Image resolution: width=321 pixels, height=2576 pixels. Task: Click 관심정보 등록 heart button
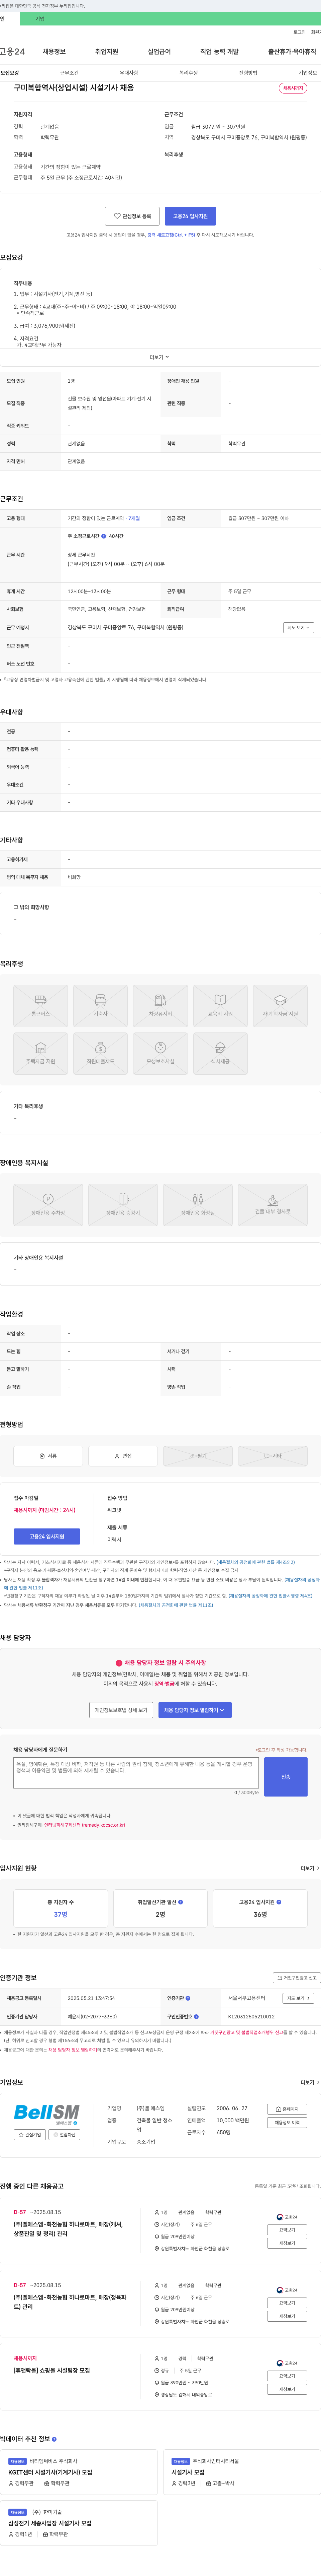(x=133, y=216)
